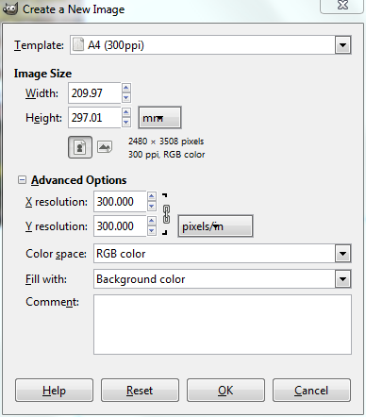Click the Cancel button
The height and width of the screenshot is (417, 366).
point(311,391)
